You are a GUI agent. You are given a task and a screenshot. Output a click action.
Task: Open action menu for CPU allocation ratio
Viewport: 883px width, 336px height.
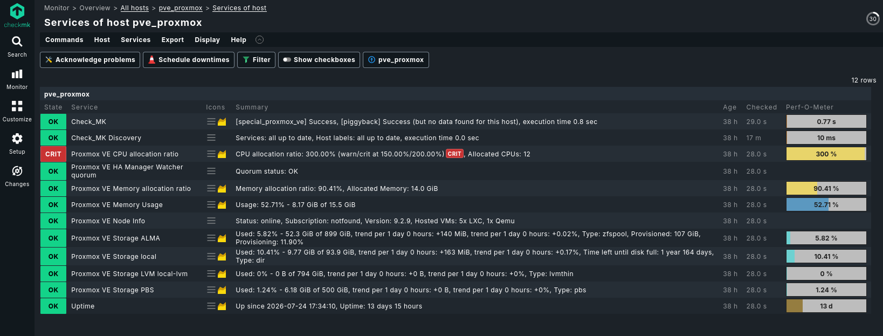click(211, 154)
